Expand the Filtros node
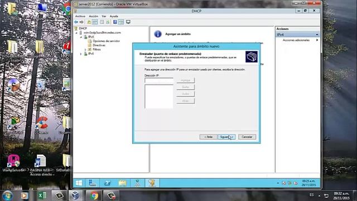The width and height of the screenshot is (357, 201). point(85,50)
